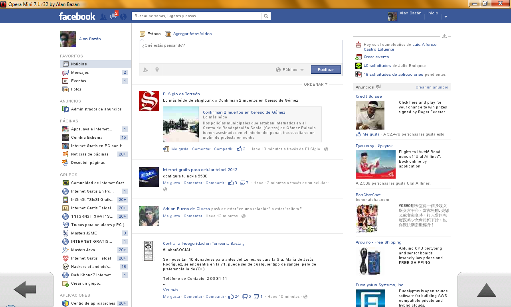Click Comentar on Adrian Bueno post
The image size is (511, 307).
click(193, 216)
